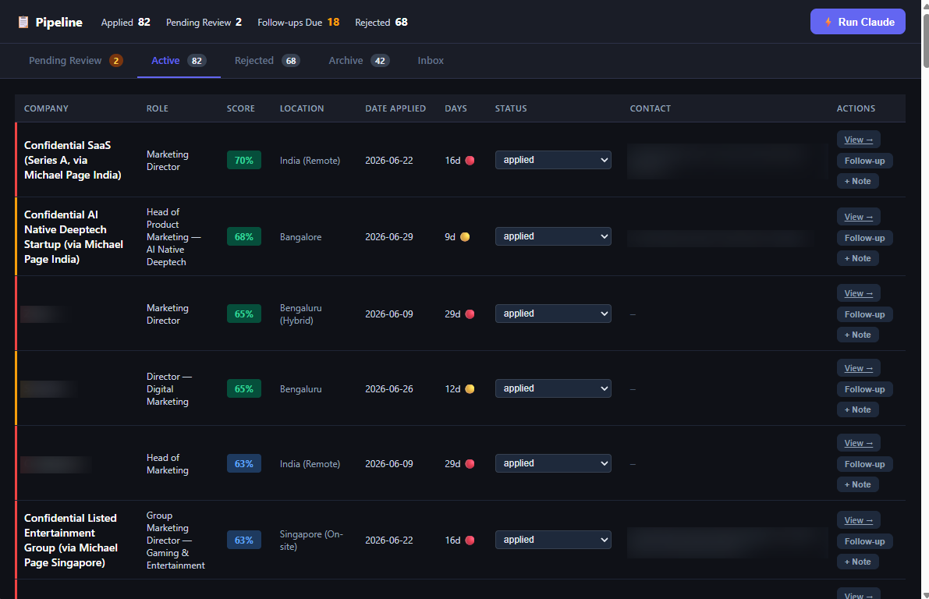Click the 63% badge for Head of Marketing
Viewport: 929px width, 599px height.
(243, 463)
